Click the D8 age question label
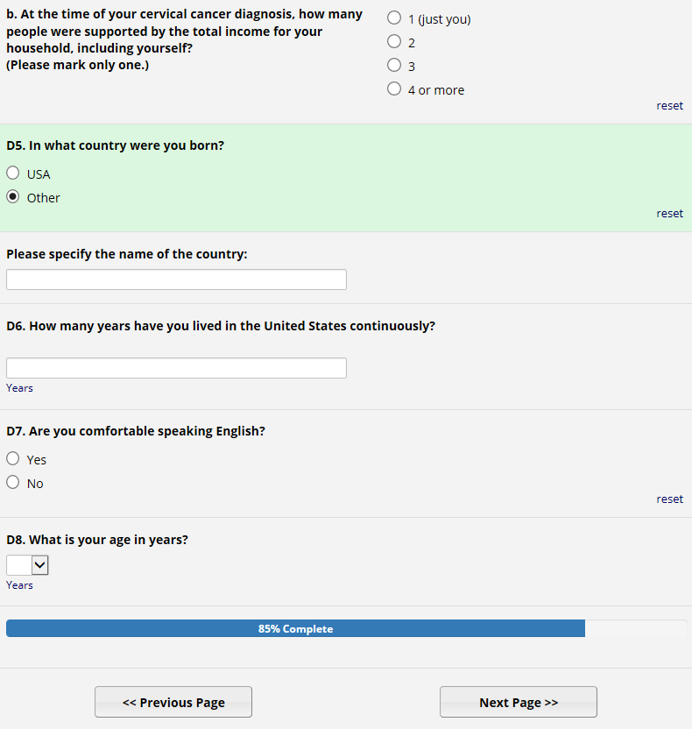692x729 pixels. tap(96, 540)
